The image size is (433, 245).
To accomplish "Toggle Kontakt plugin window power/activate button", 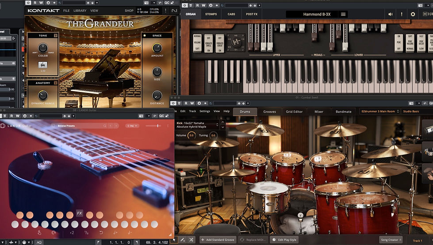I will coord(28,3).
